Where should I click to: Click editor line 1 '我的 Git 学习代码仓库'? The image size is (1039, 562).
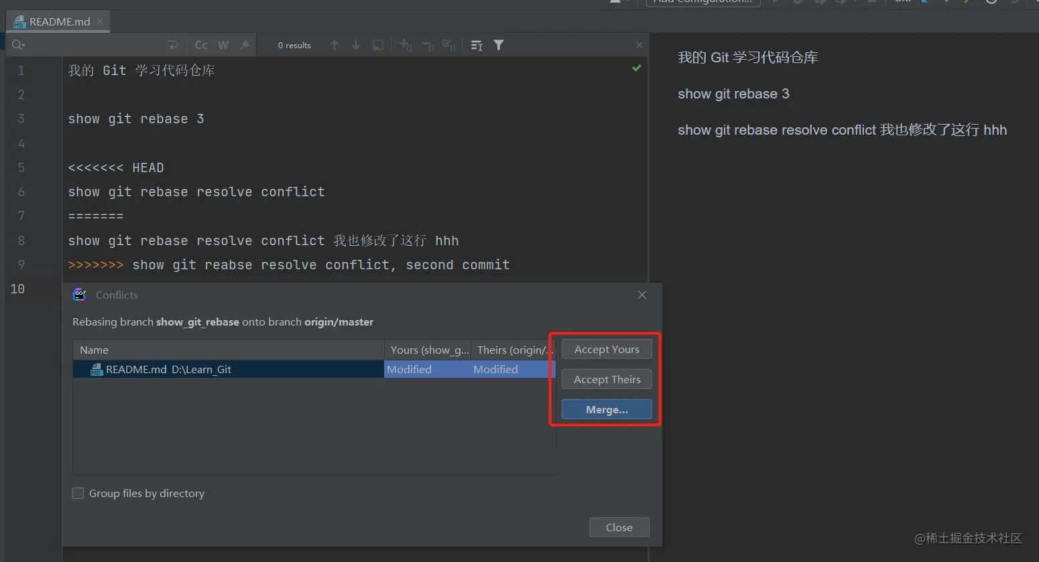(141, 70)
